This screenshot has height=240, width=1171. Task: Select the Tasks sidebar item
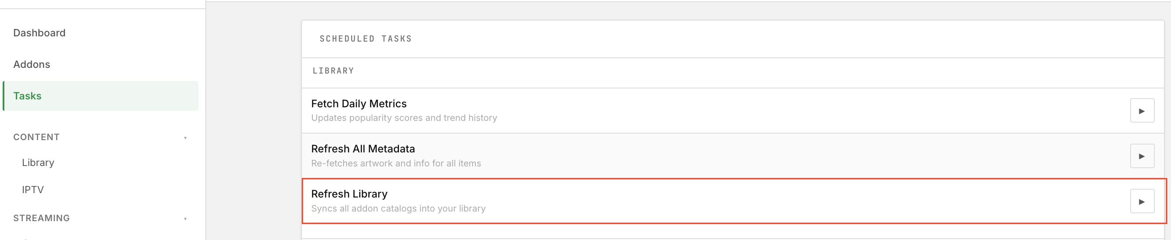click(x=101, y=96)
